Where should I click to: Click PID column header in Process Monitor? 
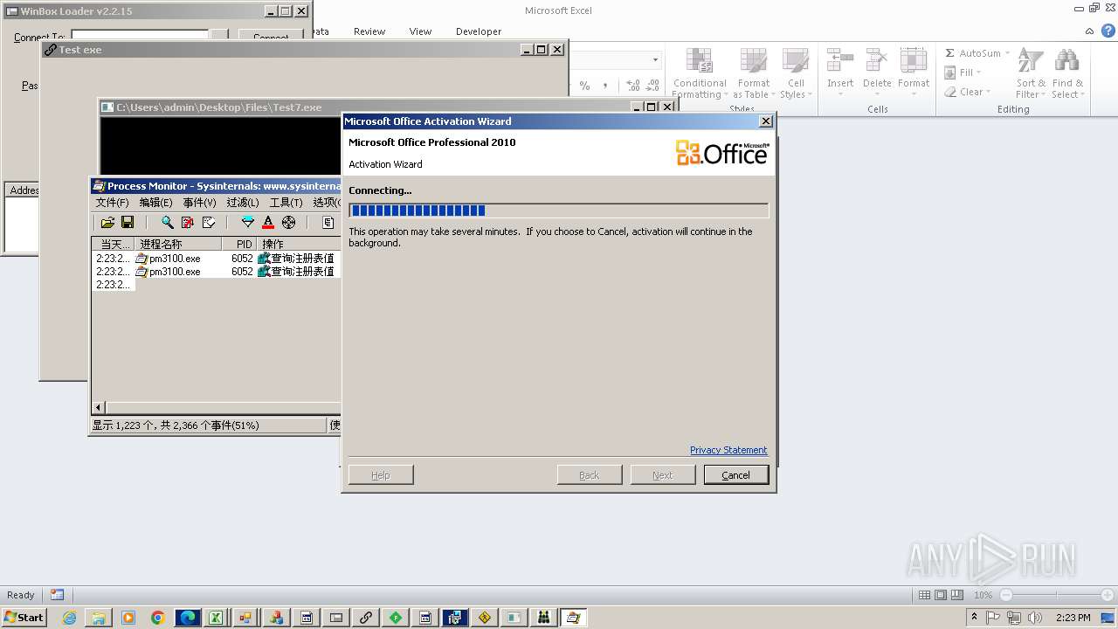click(239, 244)
